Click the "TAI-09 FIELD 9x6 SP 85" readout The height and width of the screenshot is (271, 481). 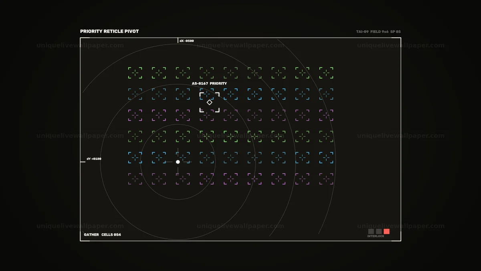point(378,32)
